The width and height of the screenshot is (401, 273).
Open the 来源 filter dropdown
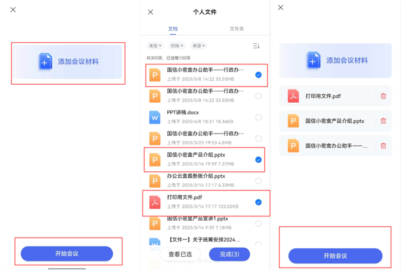point(199,46)
